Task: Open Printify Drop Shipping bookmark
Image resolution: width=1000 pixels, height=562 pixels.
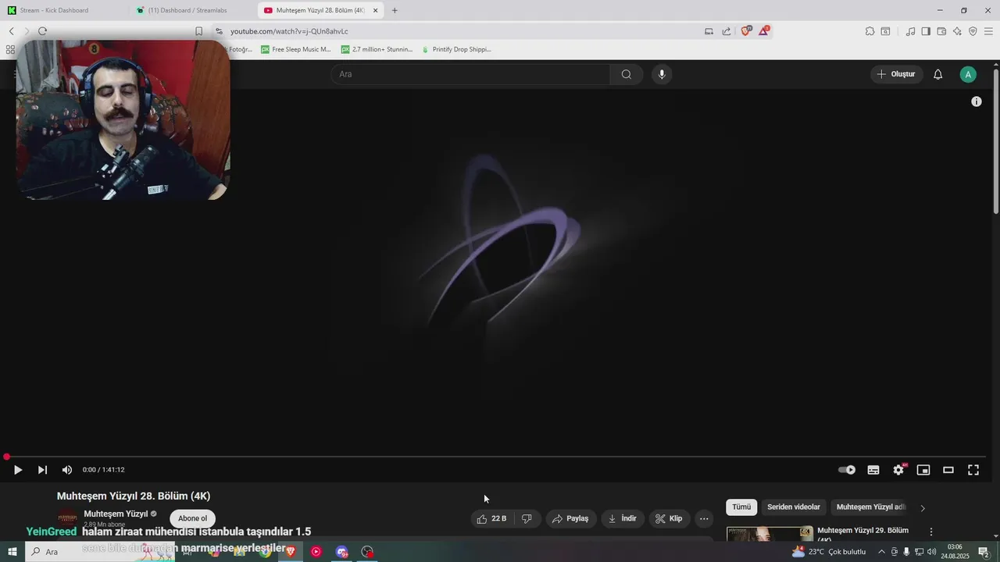Action: (456, 49)
